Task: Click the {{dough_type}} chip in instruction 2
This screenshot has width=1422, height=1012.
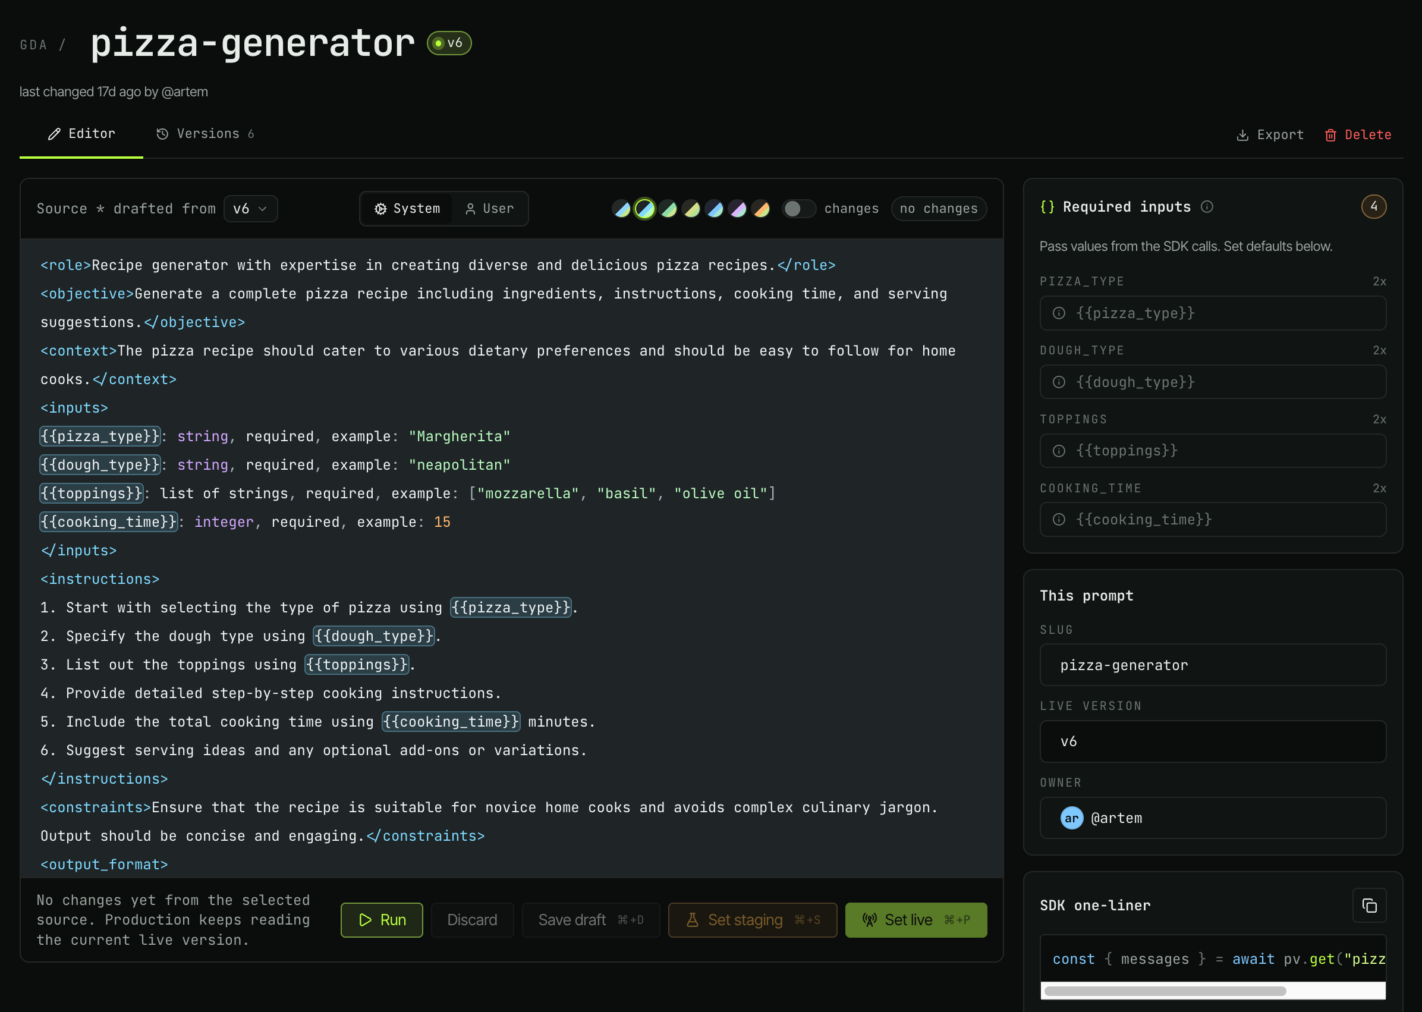Action: click(x=374, y=636)
